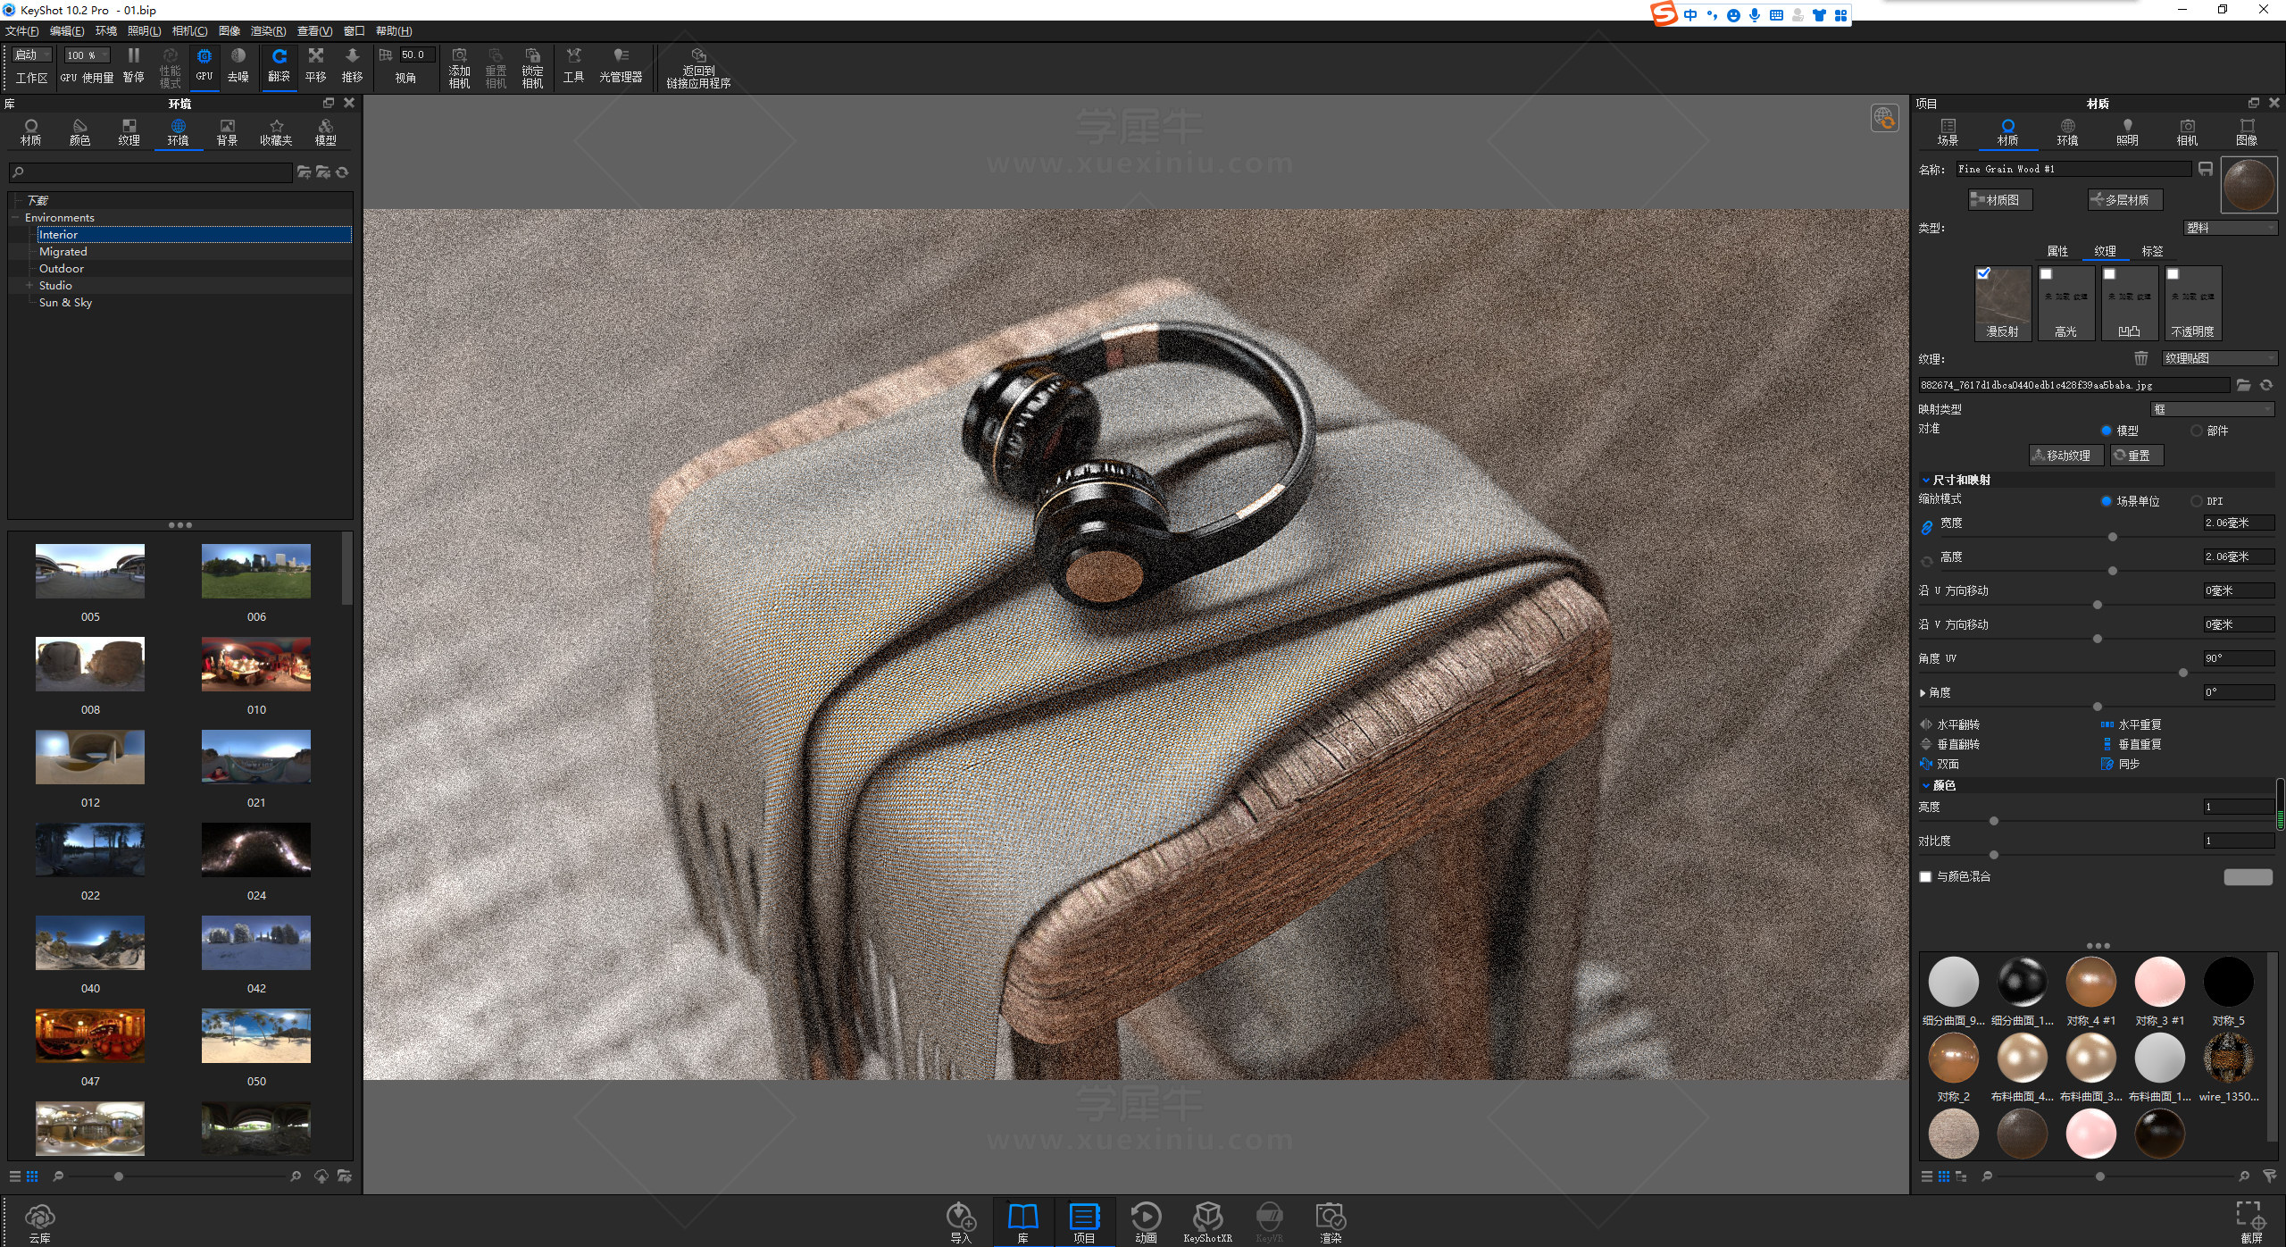Open the 云库 cloud library
The image size is (2286, 1247).
40,1223
